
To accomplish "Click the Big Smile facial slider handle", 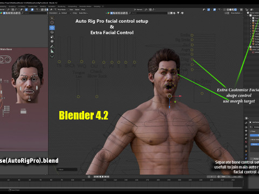I will (x=192, y=40).
